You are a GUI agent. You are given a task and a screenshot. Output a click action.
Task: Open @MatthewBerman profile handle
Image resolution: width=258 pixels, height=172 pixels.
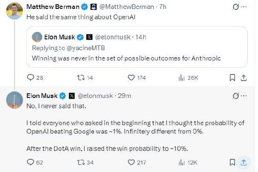point(127,7)
